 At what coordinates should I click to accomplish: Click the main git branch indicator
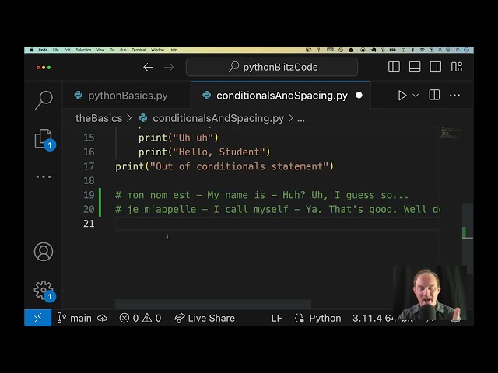[74, 318]
